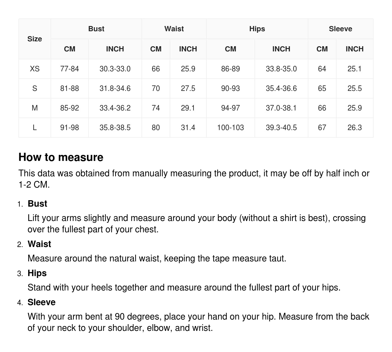Click the 80 waist CM cell
The height and width of the screenshot is (352, 392).
156,128
